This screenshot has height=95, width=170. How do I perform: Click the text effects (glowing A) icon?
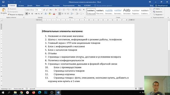pos(46,14)
